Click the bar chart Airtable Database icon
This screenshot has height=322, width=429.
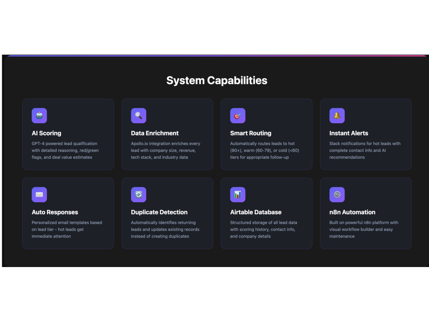(x=238, y=194)
